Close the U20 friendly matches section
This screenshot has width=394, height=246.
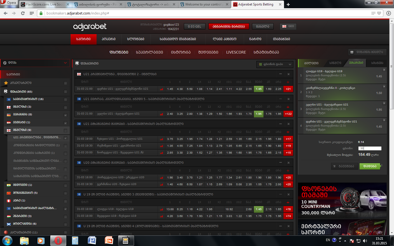coord(288,163)
